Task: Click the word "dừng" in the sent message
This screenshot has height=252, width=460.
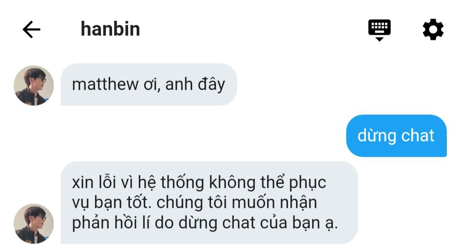Action: (x=377, y=136)
